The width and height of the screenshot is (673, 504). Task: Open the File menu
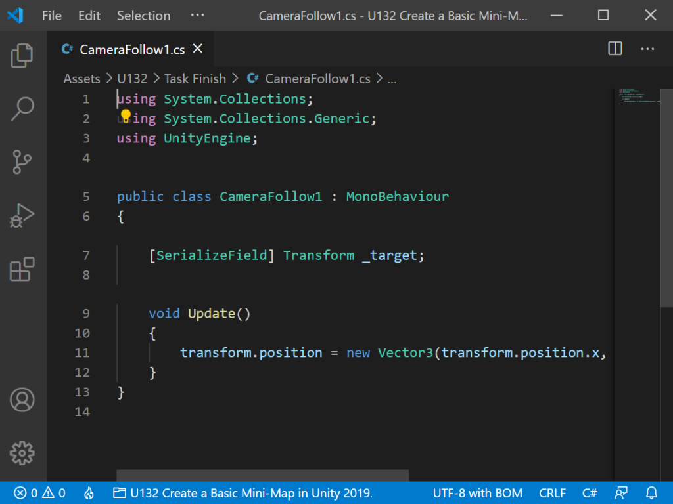pos(52,16)
